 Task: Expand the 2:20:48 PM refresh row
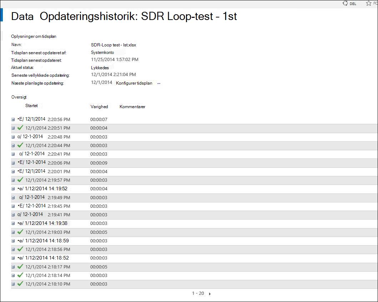coord(13,137)
